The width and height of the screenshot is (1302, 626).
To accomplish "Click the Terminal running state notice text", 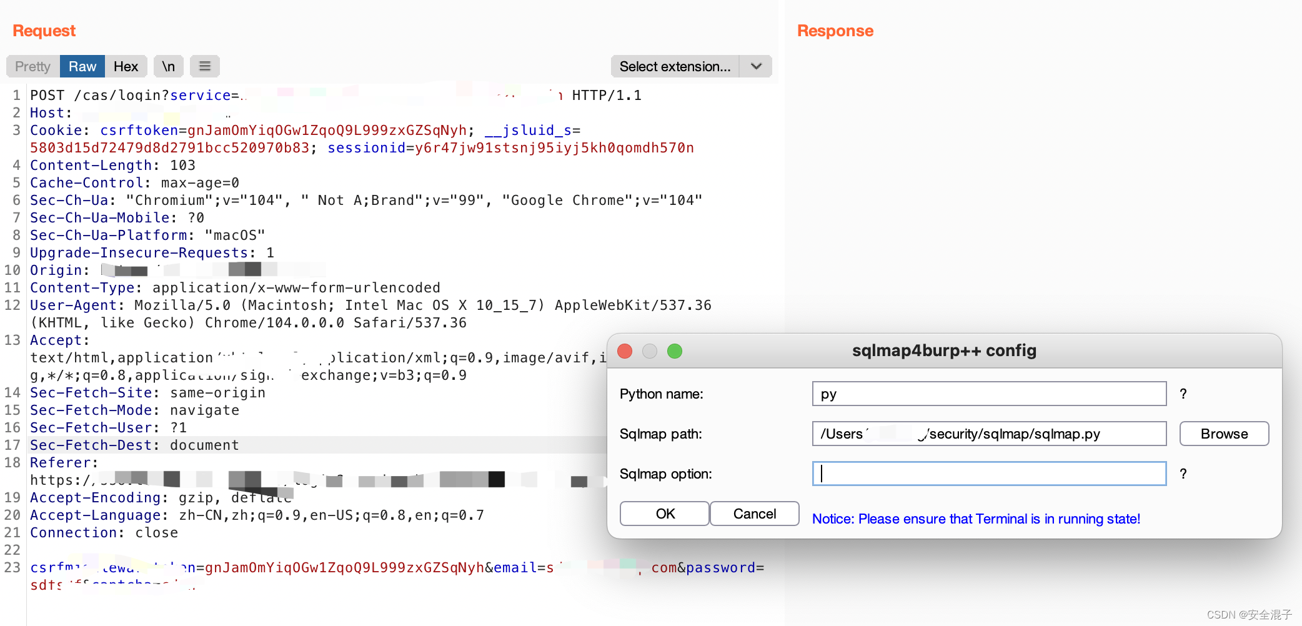I will pos(976,519).
